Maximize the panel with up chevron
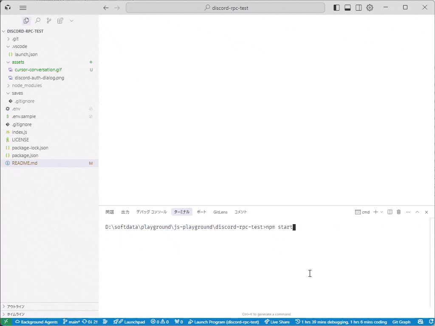 coord(417,212)
